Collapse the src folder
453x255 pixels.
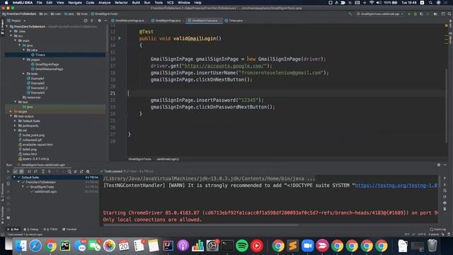click(x=11, y=36)
